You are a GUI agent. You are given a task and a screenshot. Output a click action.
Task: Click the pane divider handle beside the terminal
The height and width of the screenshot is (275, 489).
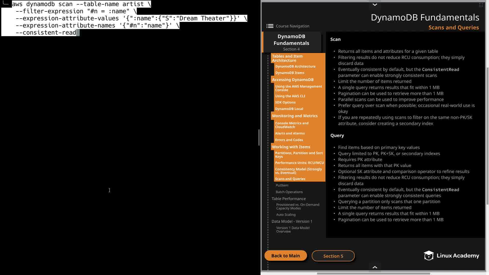click(259, 137)
